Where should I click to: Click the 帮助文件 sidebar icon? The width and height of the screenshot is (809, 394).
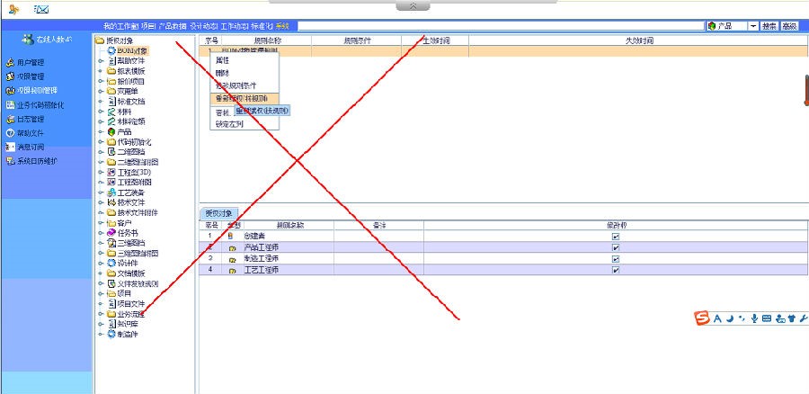point(10,133)
